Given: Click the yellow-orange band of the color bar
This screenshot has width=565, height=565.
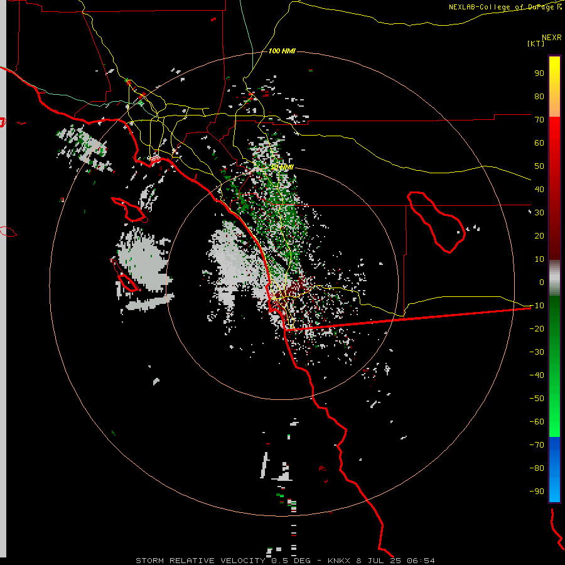Looking at the screenshot, I should (x=554, y=87).
